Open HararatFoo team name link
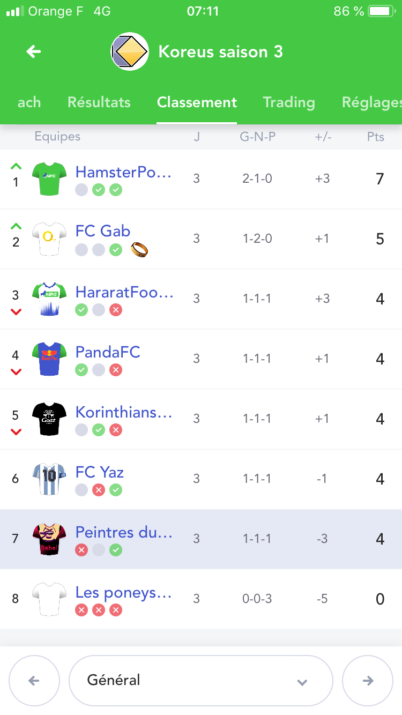 coord(124,292)
